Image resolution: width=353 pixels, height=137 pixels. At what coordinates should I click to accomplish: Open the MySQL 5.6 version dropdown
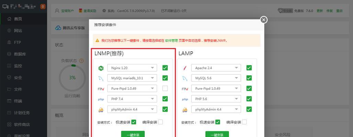(216, 78)
